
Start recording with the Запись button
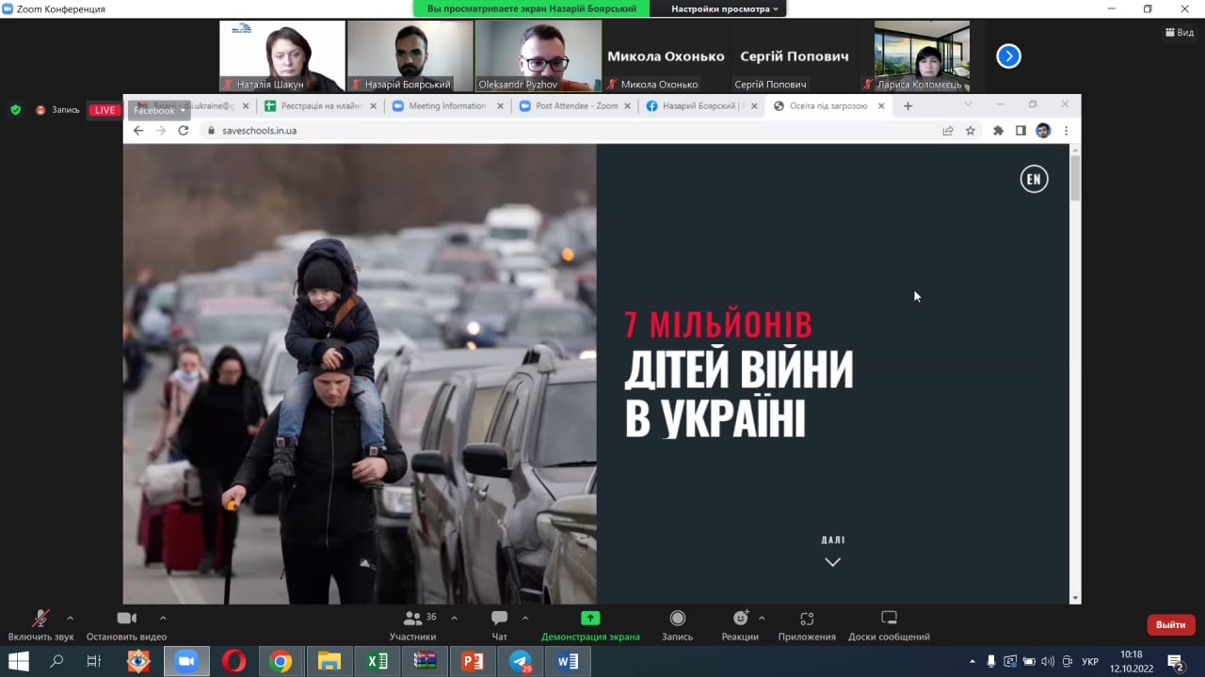(x=677, y=624)
